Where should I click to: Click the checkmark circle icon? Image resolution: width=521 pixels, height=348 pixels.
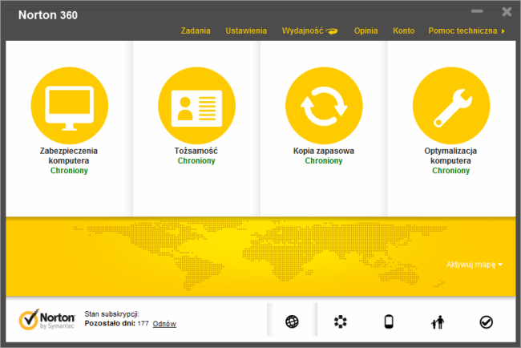pyautogui.click(x=486, y=322)
